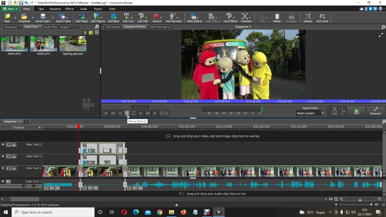Click timeline zoom-to-fit icon
The image size is (386, 217).
(331, 199)
